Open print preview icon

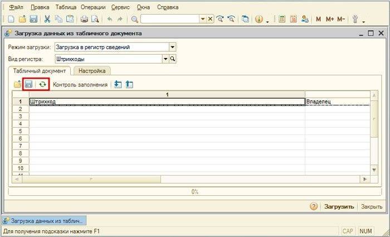pos(95,19)
